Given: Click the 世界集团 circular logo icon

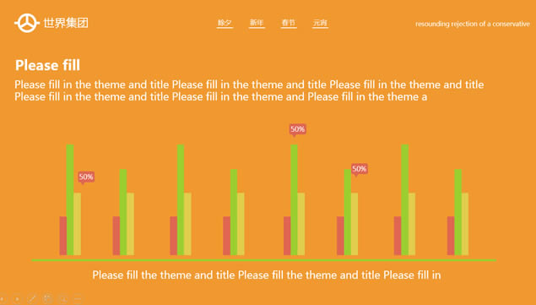Looking at the screenshot, I should pyautogui.click(x=27, y=23).
